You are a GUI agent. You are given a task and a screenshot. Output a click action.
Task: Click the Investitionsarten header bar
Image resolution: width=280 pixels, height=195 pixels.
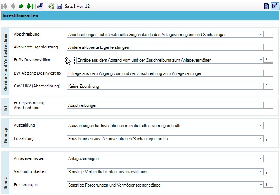pyautogui.click(x=140, y=15)
